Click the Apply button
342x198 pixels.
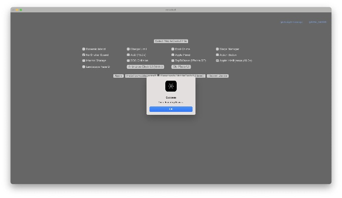[118, 76]
